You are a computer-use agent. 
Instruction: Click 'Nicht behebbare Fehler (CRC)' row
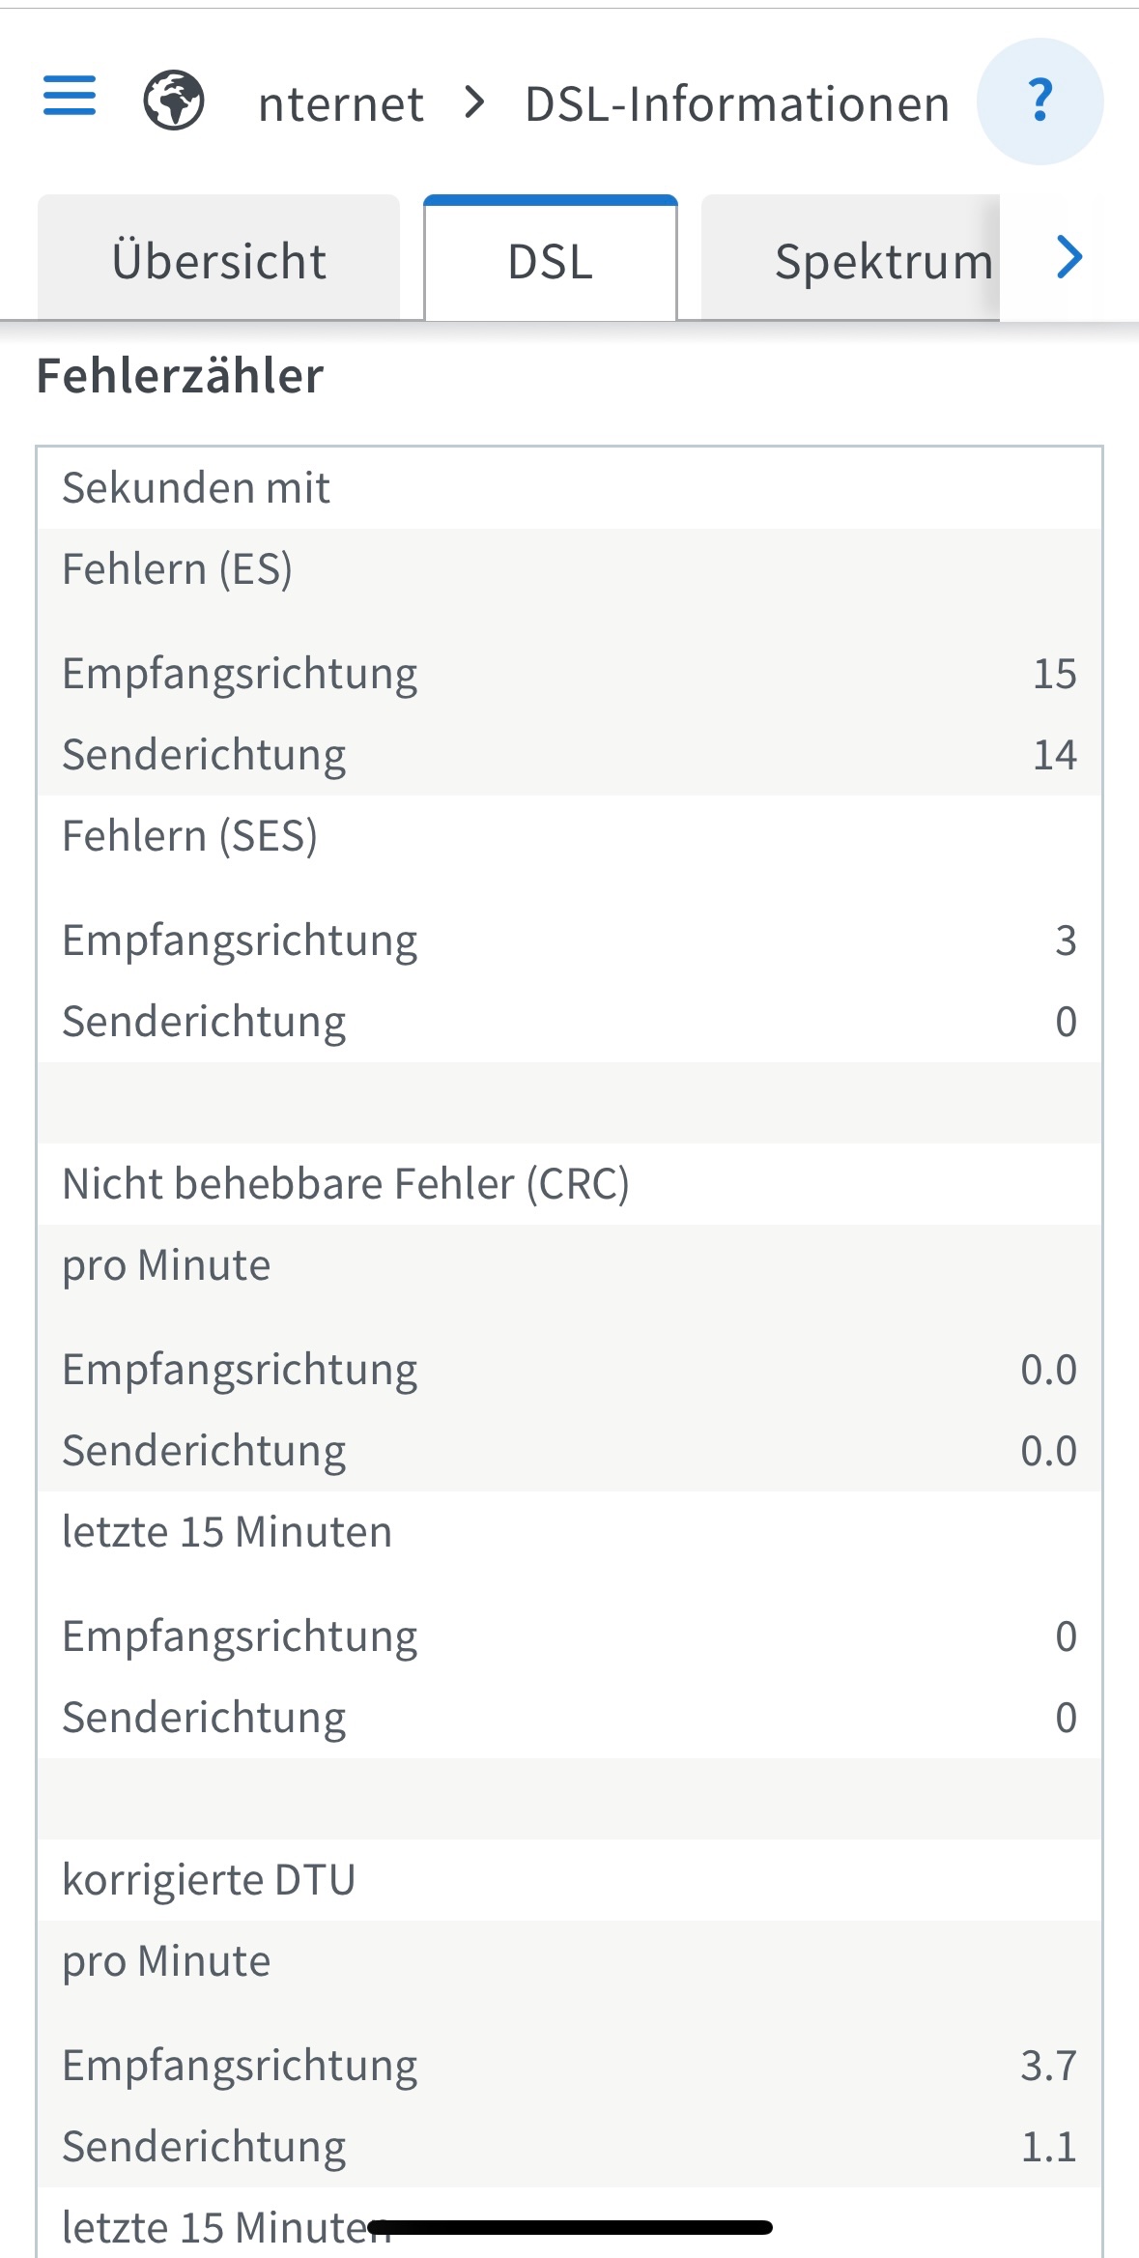345,1184
